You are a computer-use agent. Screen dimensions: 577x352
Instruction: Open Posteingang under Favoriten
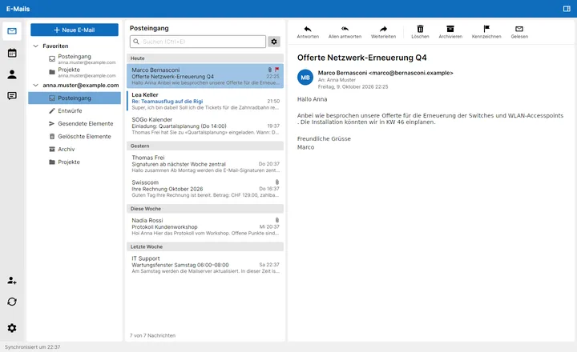click(x=75, y=58)
